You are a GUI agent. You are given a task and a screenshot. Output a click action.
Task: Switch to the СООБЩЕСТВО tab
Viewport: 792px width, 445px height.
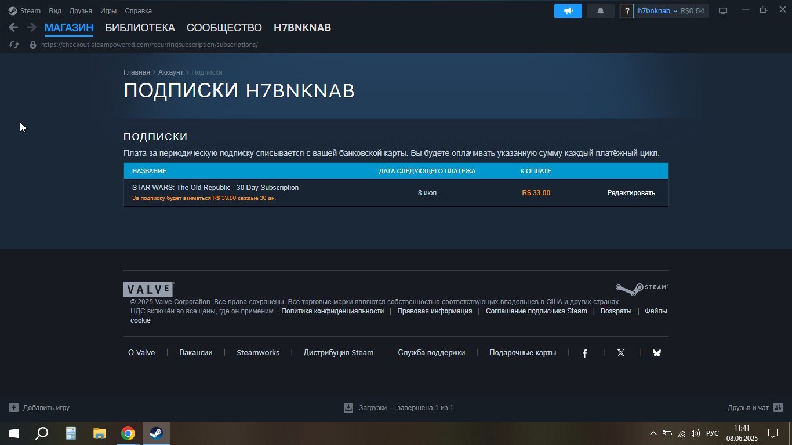click(x=224, y=28)
